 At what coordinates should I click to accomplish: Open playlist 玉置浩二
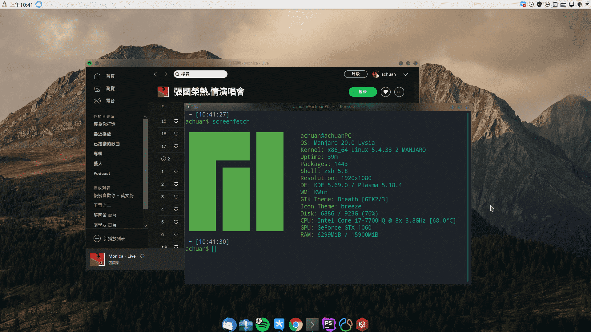[102, 205]
